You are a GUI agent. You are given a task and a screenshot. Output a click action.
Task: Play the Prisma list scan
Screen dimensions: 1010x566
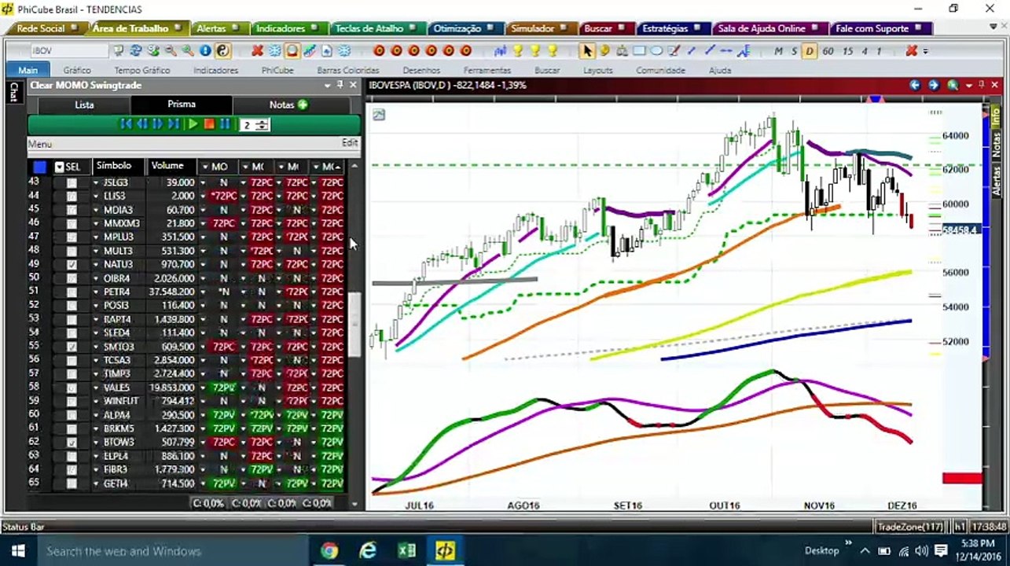[x=193, y=124]
